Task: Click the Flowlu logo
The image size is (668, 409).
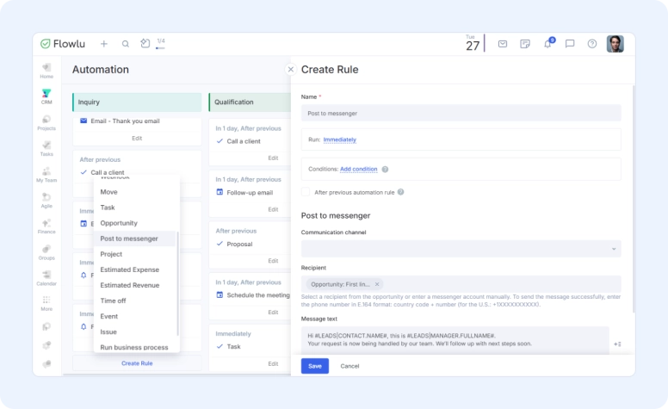Action: coord(63,43)
